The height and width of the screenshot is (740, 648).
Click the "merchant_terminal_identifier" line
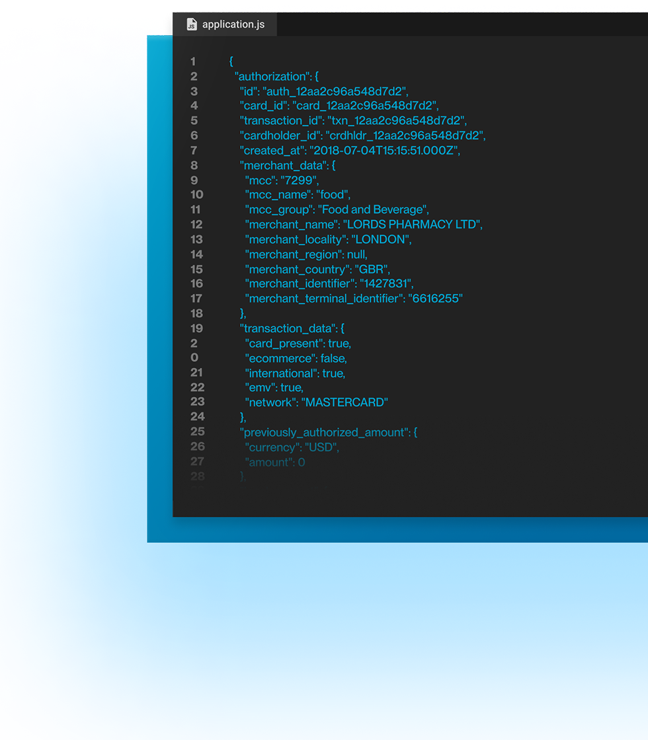(x=354, y=299)
